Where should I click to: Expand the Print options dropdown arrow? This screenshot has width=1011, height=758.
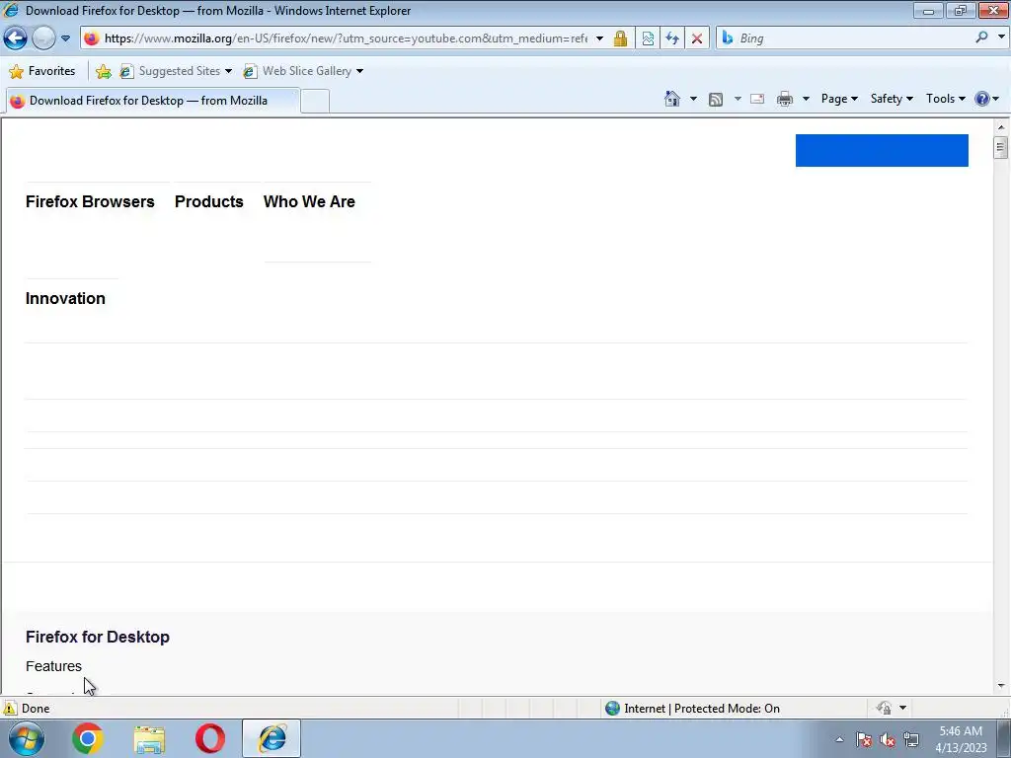pos(806,99)
